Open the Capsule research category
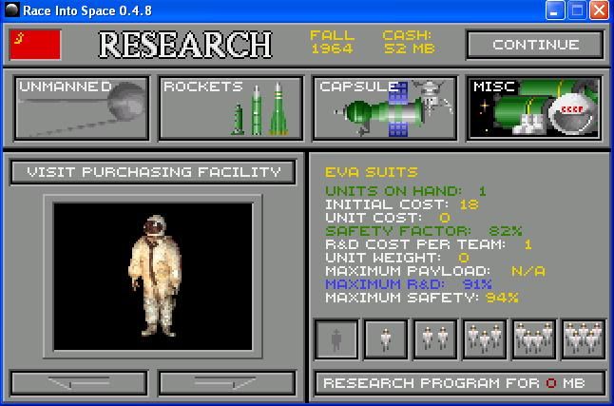Viewport: 614px width, 406px height. (x=385, y=108)
